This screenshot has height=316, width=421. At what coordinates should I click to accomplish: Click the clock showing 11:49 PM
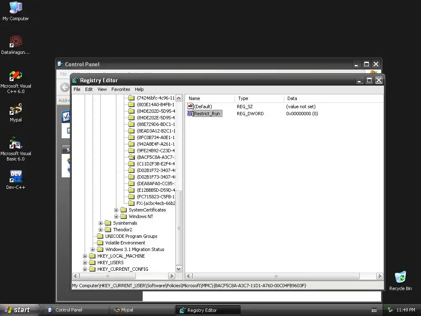406,310
